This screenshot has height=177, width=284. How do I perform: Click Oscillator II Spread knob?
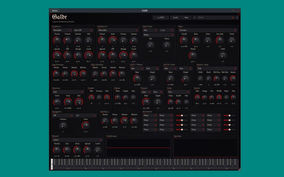pos(102,55)
